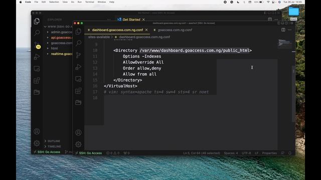Expand api.goaccess folder in Explorer
Viewport: 321px width, 180px height.
click(59, 37)
